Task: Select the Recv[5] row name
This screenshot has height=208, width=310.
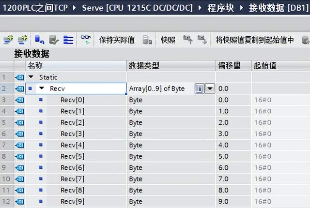Action: [72, 156]
